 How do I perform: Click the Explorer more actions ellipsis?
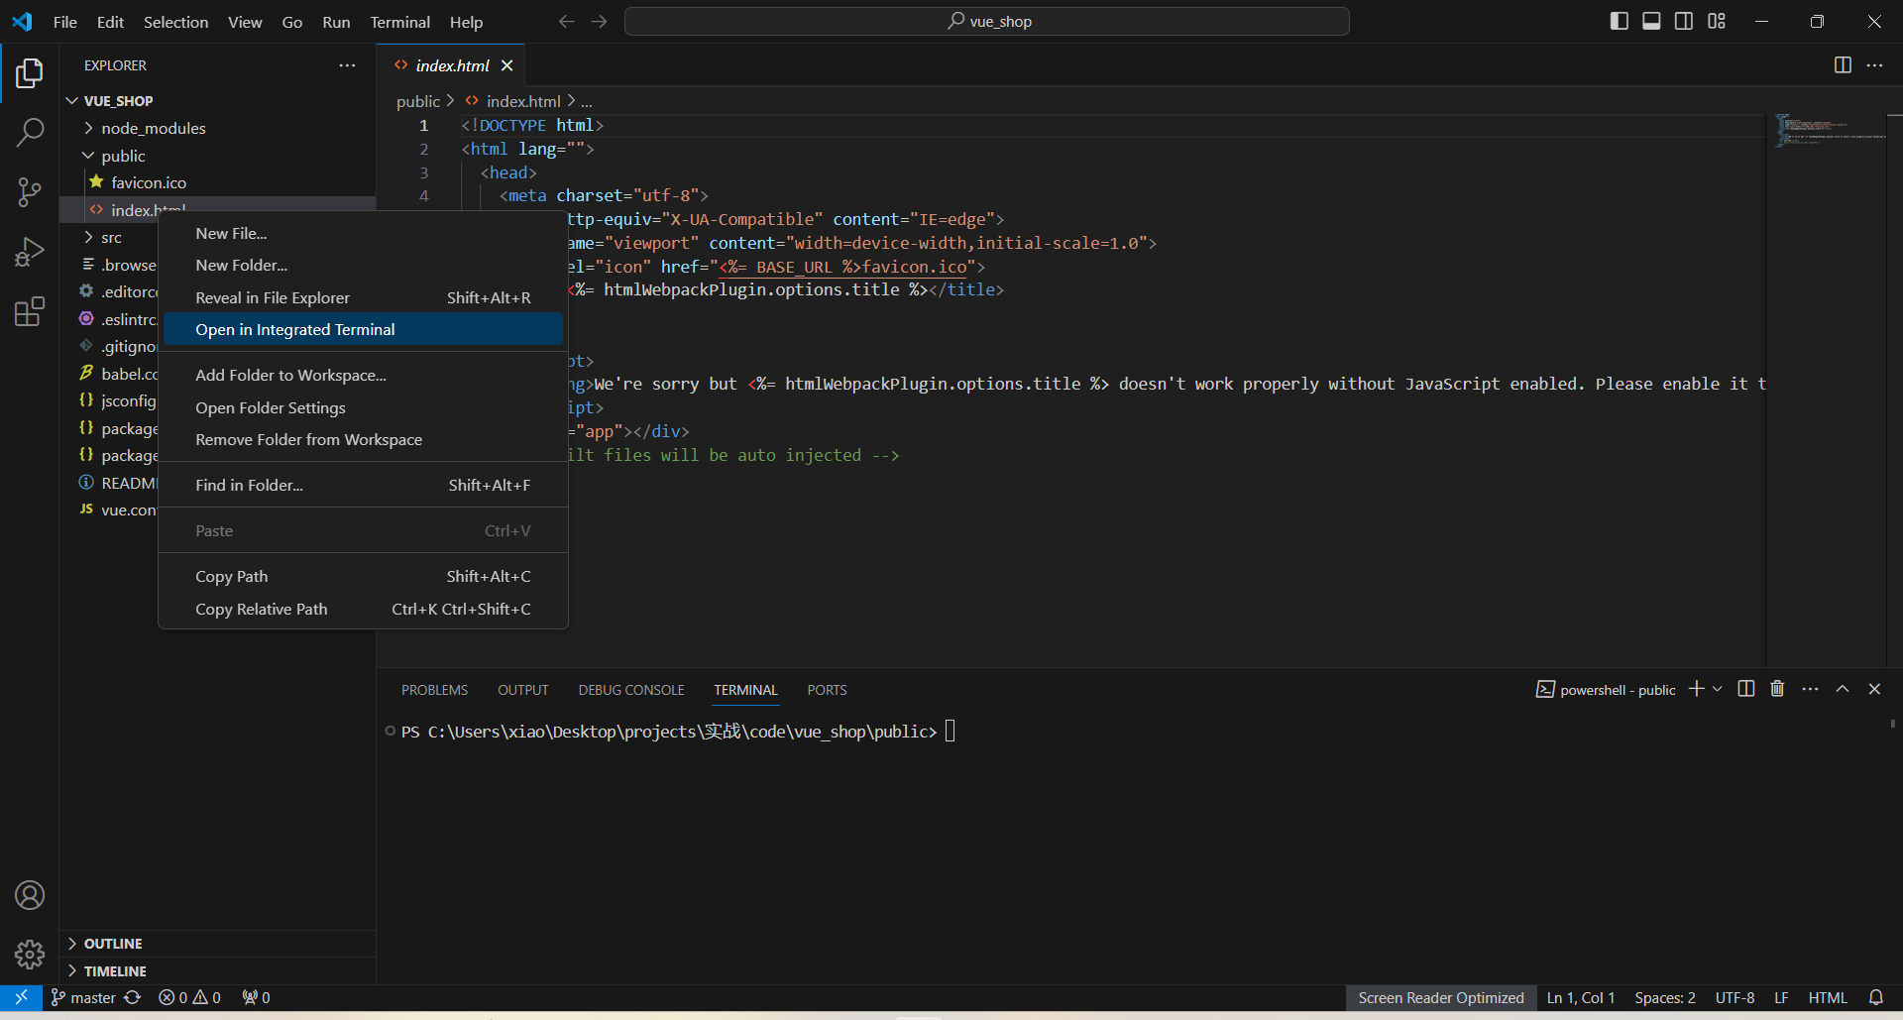347,65
